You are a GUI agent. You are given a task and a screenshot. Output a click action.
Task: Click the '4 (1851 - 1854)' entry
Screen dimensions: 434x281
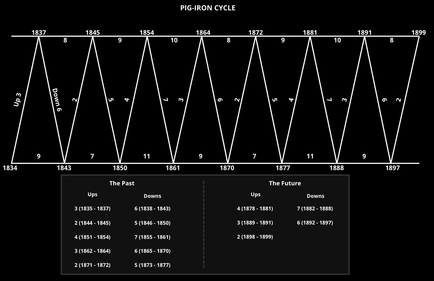tap(93, 237)
